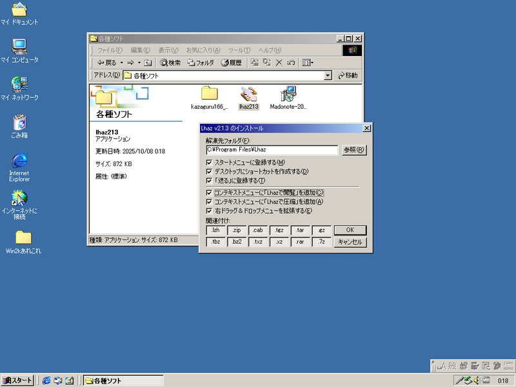Toggle the .cab association button
Viewport: 516px width, 387px height.
[257, 231]
